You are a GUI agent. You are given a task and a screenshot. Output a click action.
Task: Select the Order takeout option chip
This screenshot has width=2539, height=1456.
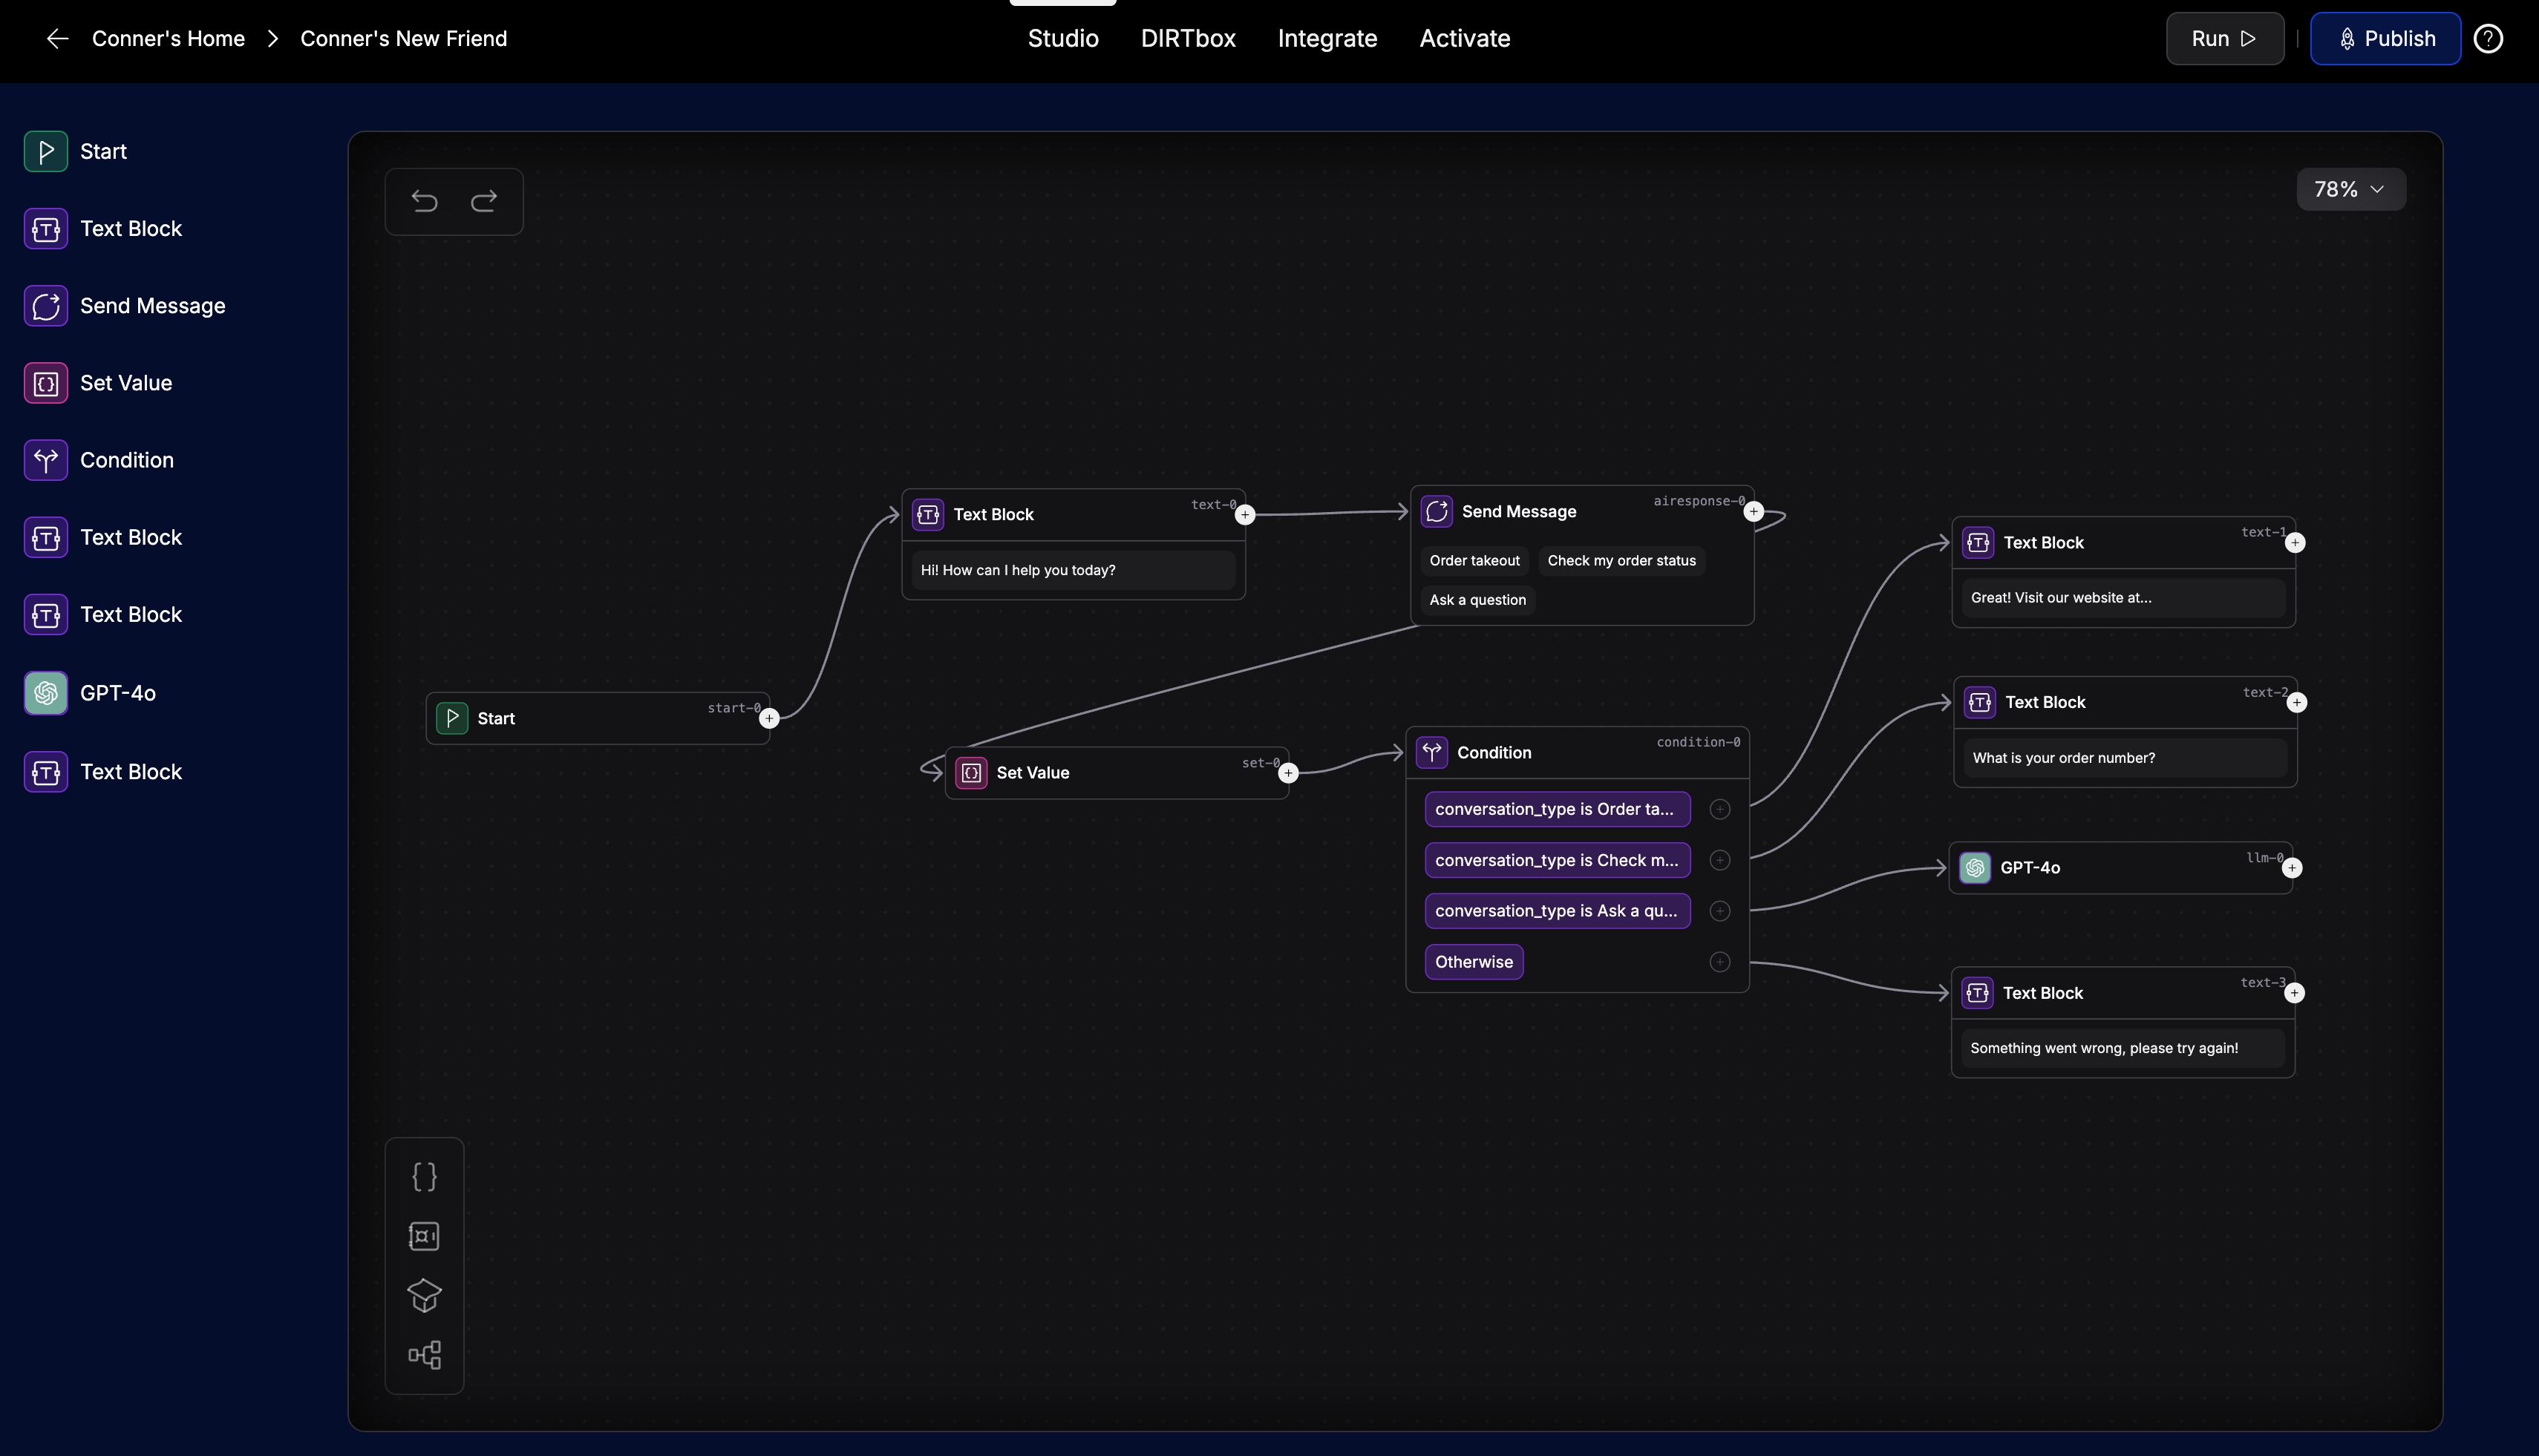[1474, 561]
